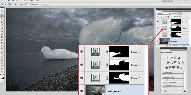
Task: Toggle lock all
Action: click(168, 17)
